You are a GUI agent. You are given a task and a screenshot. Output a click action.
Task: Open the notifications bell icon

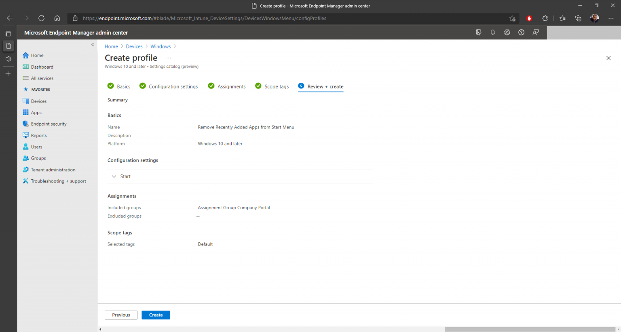point(492,33)
